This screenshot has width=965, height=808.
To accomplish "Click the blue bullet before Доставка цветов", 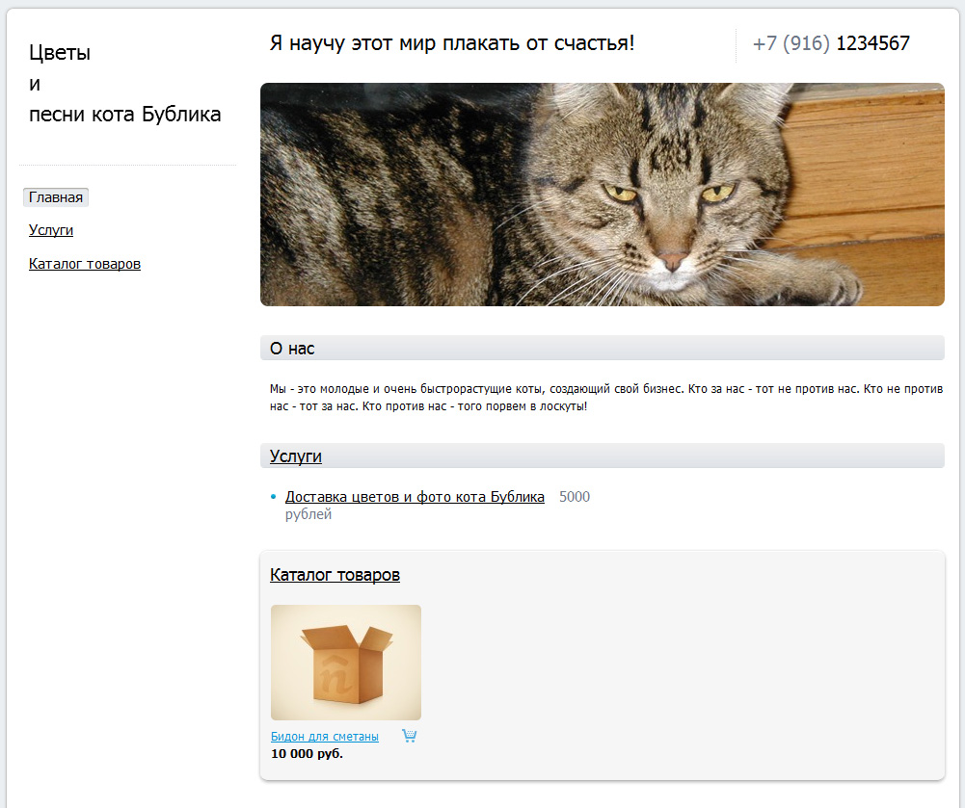I will pos(275,498).
